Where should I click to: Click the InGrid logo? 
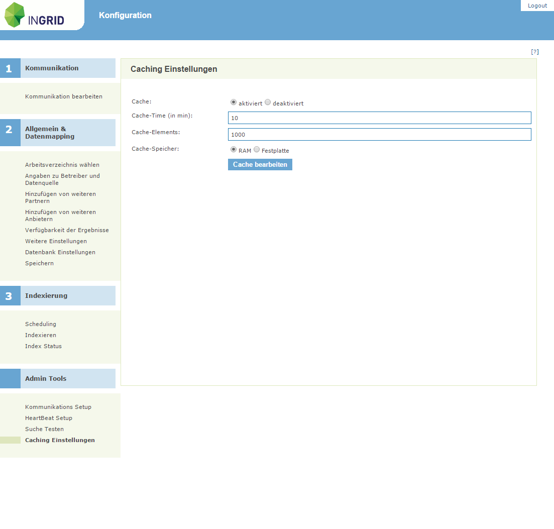point(35,15)
